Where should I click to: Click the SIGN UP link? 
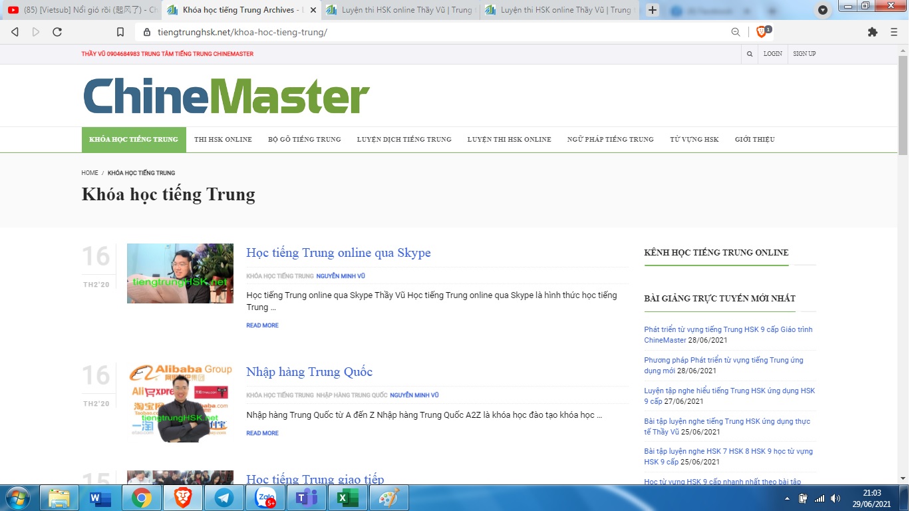tap(804, 54)
